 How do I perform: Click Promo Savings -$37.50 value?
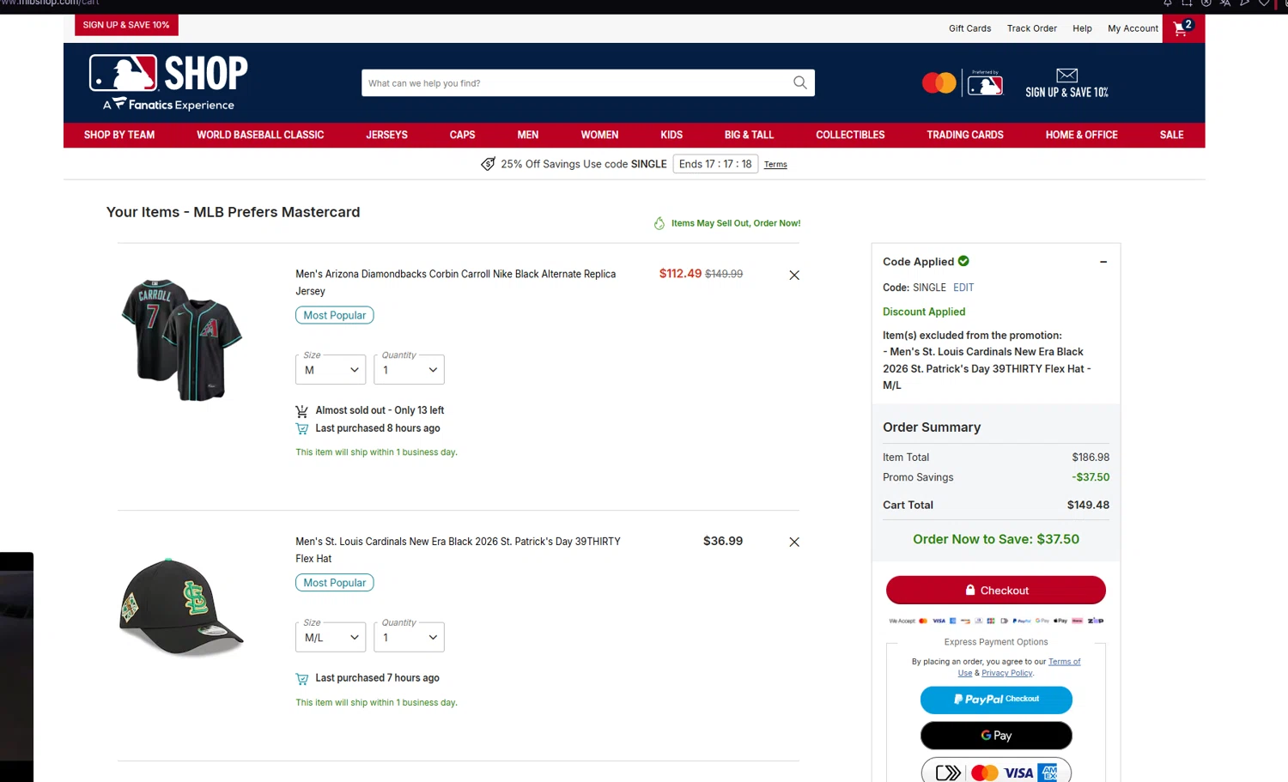pyautogui.click(x=1091, y=477)
